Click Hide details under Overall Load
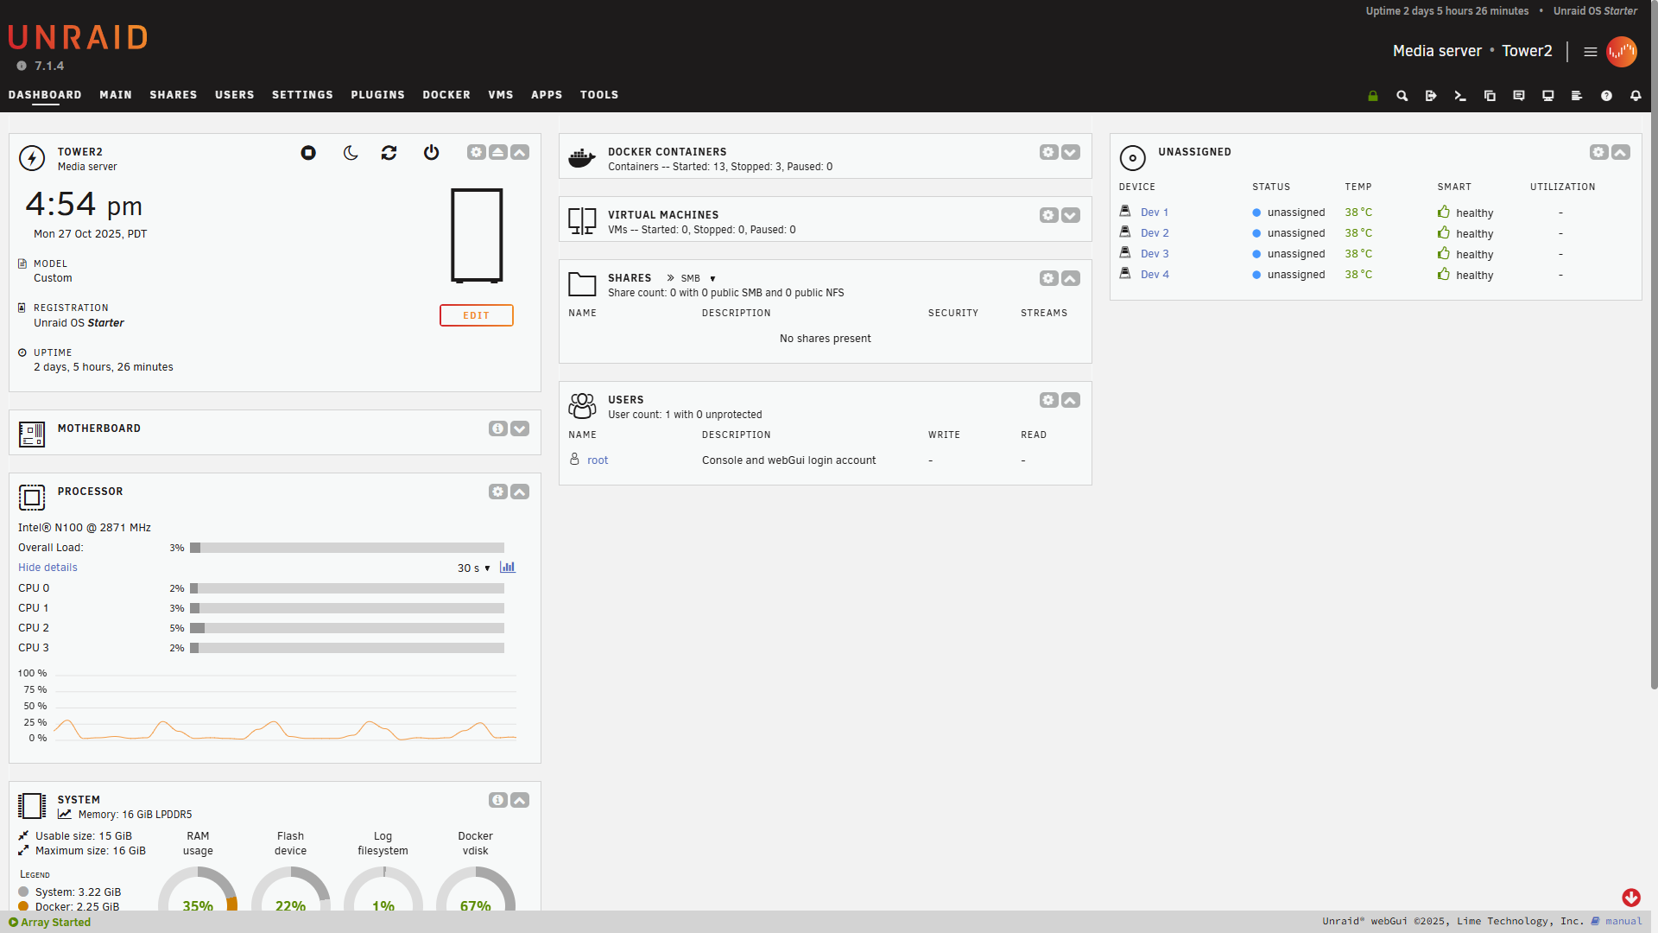Image resolution: width=1658 pixels, height=933 pixels. tap(47, 568)
